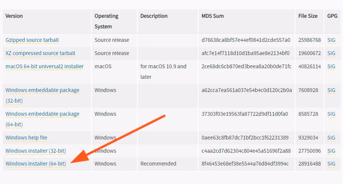The width and height of the screenshot is (343, 184).
Task: Click the Version column header
Action: click(14, 16)
